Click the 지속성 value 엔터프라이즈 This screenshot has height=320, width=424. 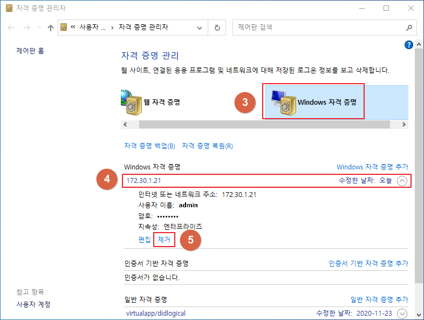183,227
